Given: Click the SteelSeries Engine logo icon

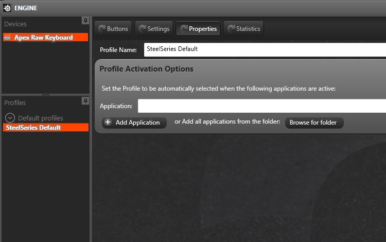Looking at the screenshot, I should coord(7,8).
